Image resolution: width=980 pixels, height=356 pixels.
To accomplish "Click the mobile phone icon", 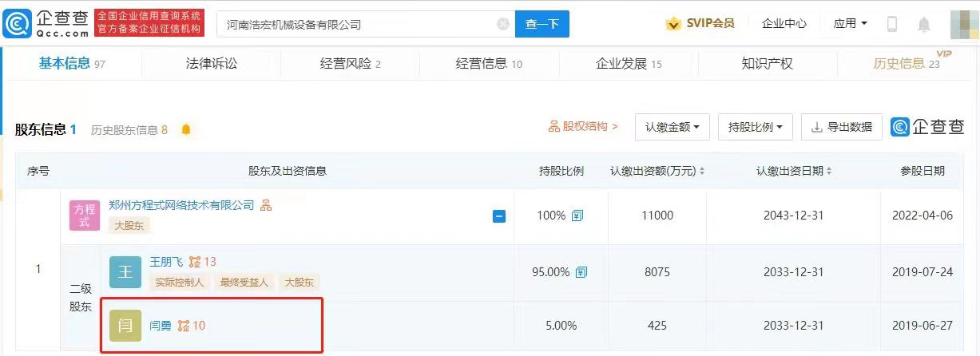I will [x=892, y=25].
